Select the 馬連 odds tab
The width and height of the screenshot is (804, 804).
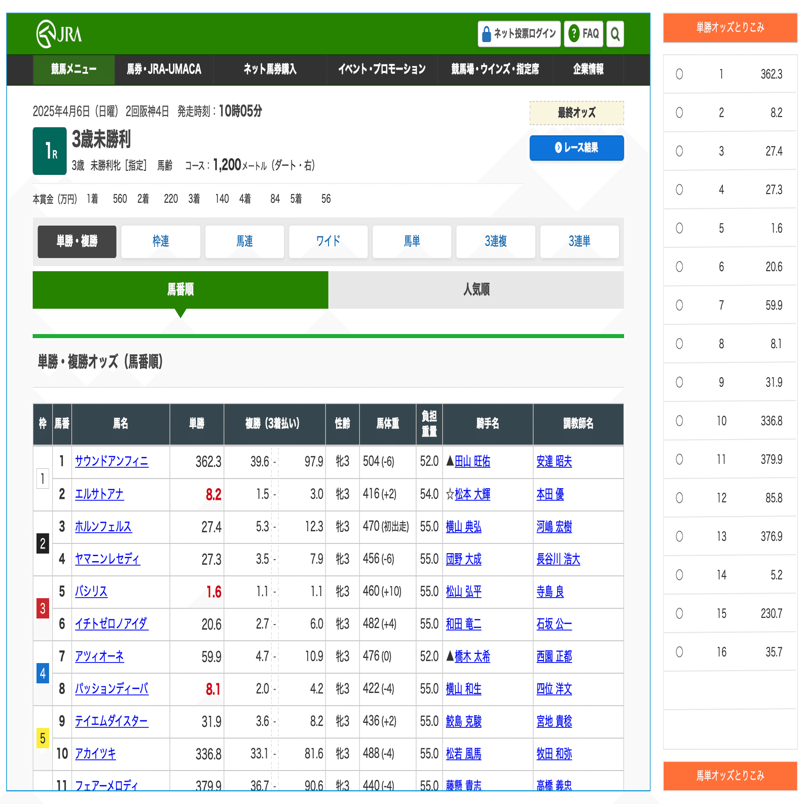(244, 241)
